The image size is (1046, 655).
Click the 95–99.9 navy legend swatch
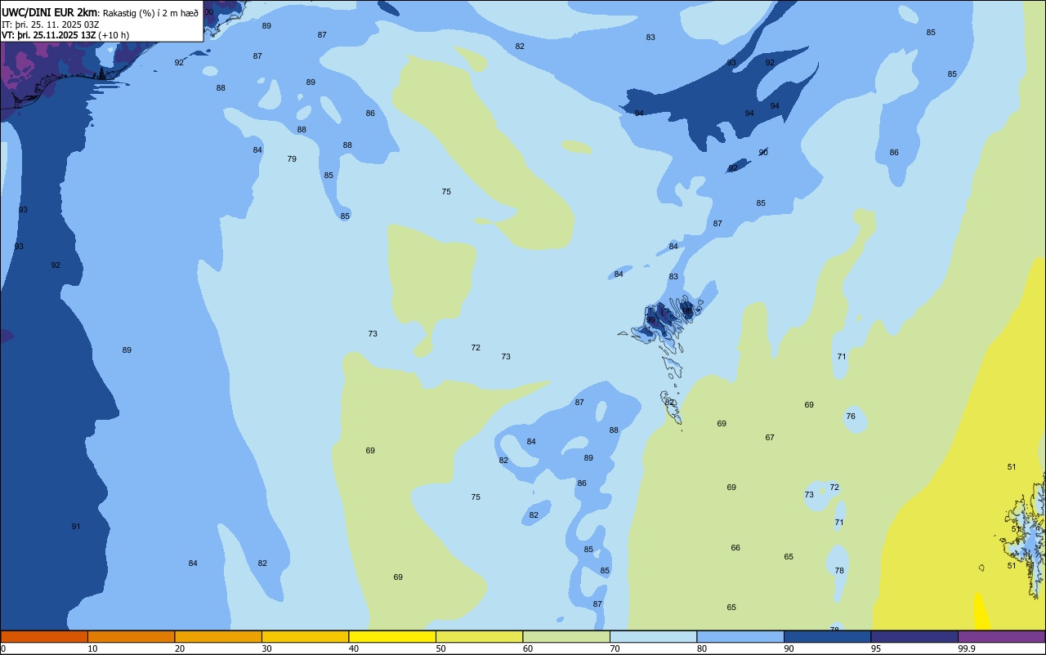[914, 636]
